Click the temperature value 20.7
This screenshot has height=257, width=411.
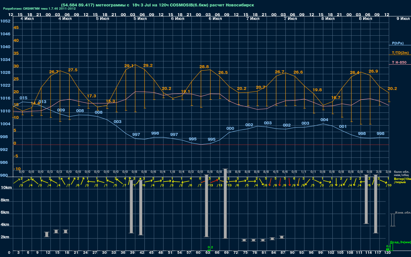pyautogui.click(x=260, y=87)
